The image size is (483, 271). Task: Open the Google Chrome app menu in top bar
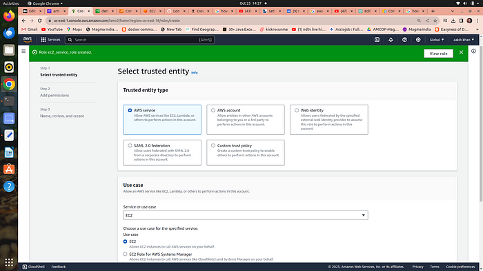click(x=45, y=3)
